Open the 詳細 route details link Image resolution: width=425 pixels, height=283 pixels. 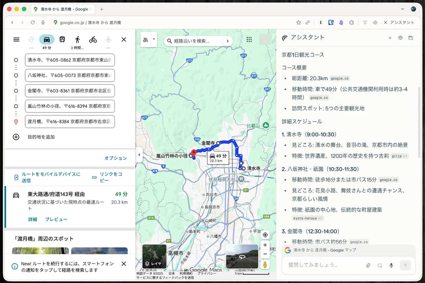(x=32, y=219)
